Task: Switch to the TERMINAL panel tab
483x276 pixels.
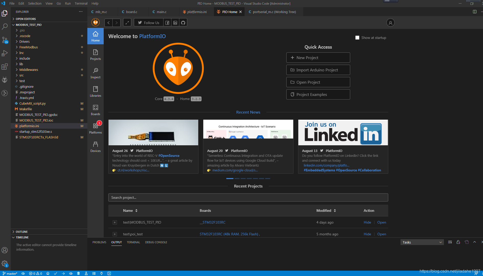Action: coord(133,242)
